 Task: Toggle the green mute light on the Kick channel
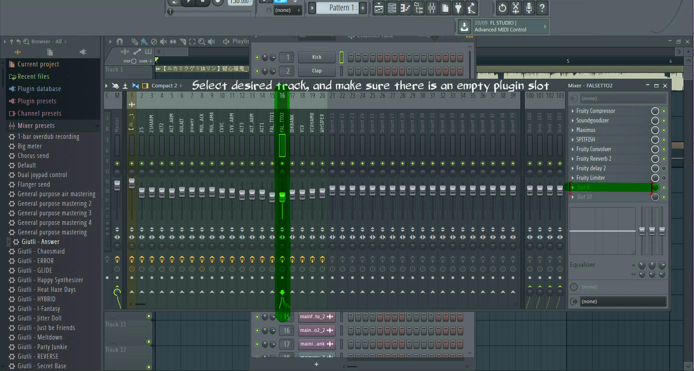click(257, 57)
